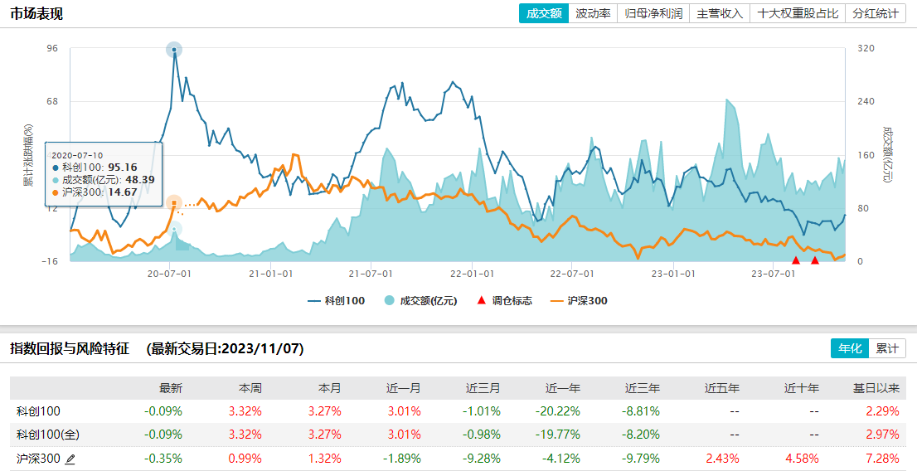
Task: Select the 主营收入 tab
Action: pyautogui.click(x=720, y=14)
